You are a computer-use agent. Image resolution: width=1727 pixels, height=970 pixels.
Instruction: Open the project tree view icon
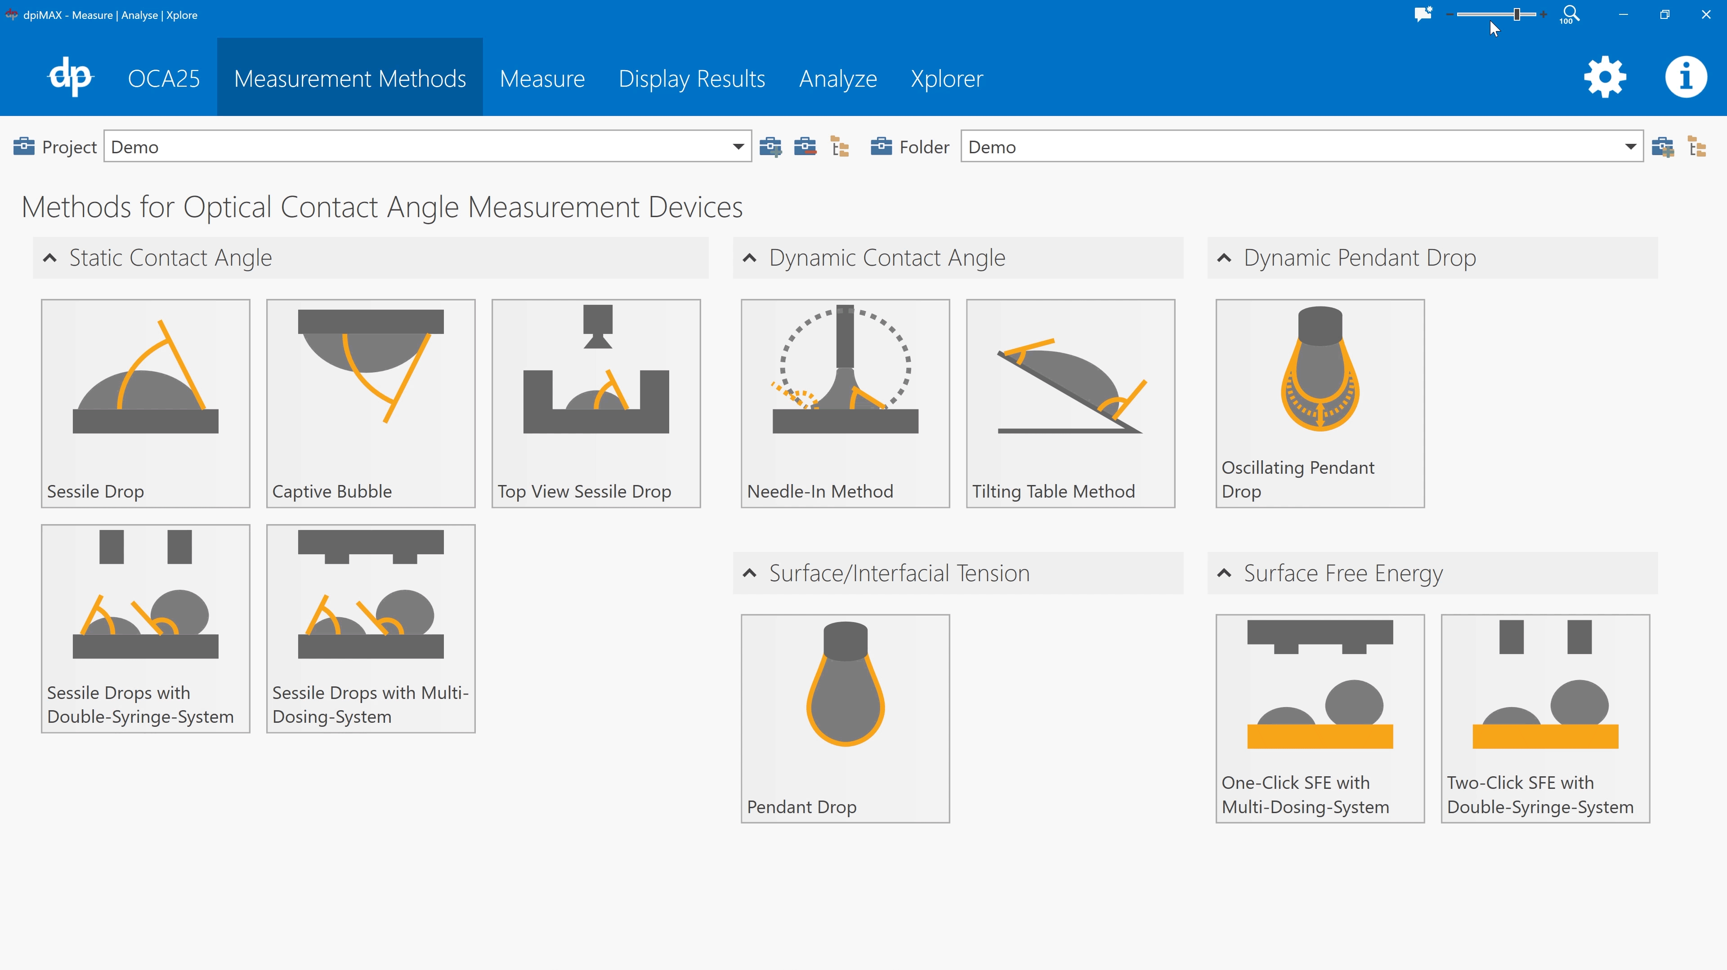(839, 146)
